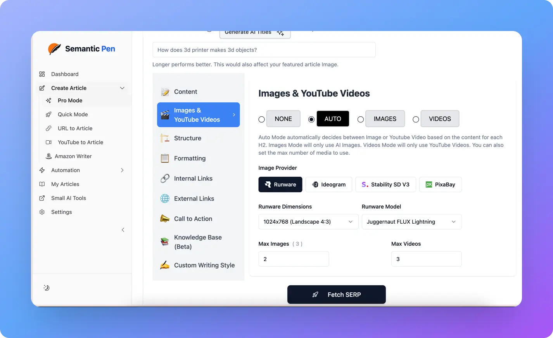Click the Settings gear icon
Image resolution: width=553 pixels, height=338 pixels.
pyautogui.click(x=42, y=212)
